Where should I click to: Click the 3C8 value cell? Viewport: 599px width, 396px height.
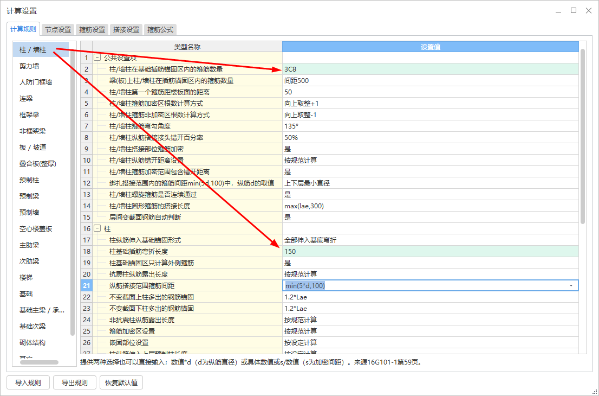click(x=431, y=69)
